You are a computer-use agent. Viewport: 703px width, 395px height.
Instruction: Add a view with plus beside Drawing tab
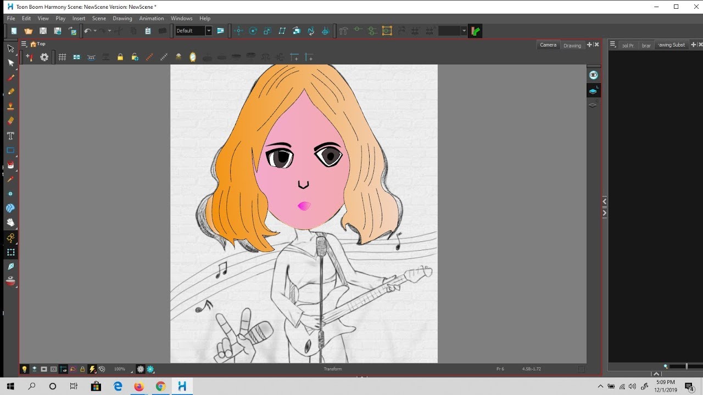[x=590, y=45]
